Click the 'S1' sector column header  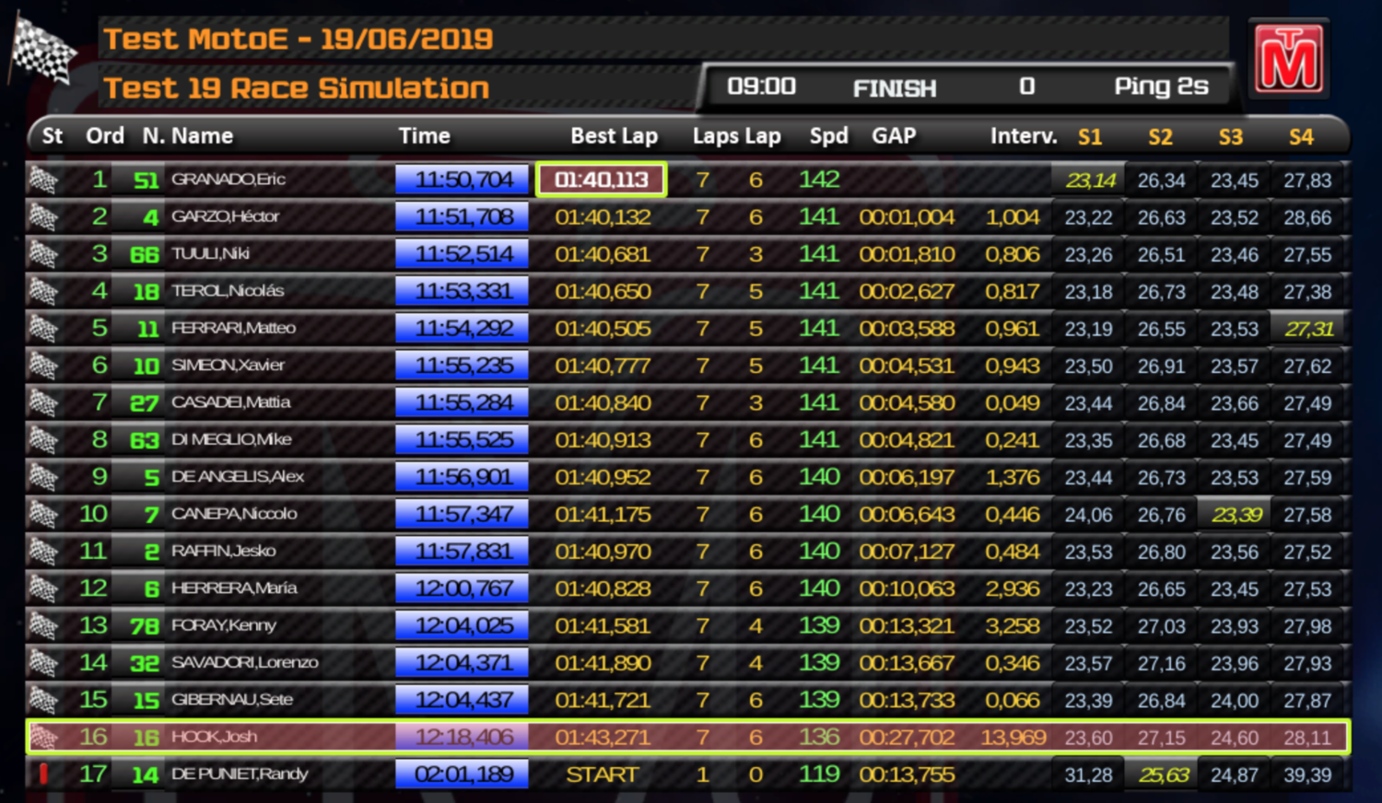(x=1090, y=137)
